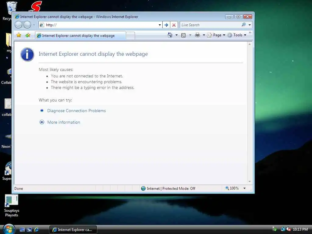Click the 100% zoom level button
312x234 pixels.
tap(232, 188)
